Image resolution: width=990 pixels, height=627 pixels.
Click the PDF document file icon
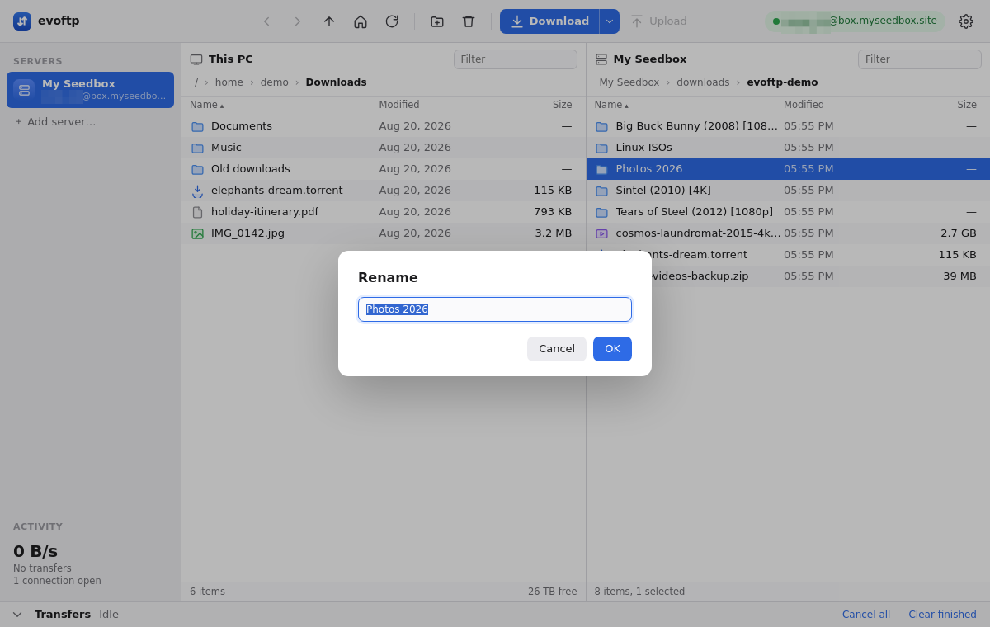click(x=197, y=212)
